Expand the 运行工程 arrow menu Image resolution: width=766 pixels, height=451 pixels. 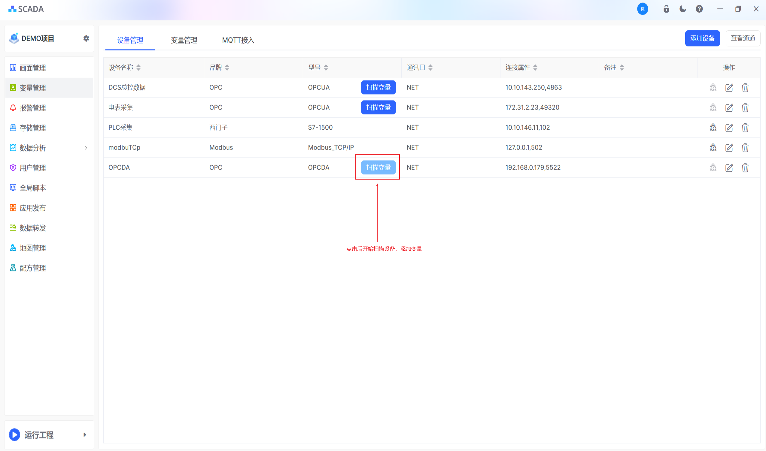(85, 434)
